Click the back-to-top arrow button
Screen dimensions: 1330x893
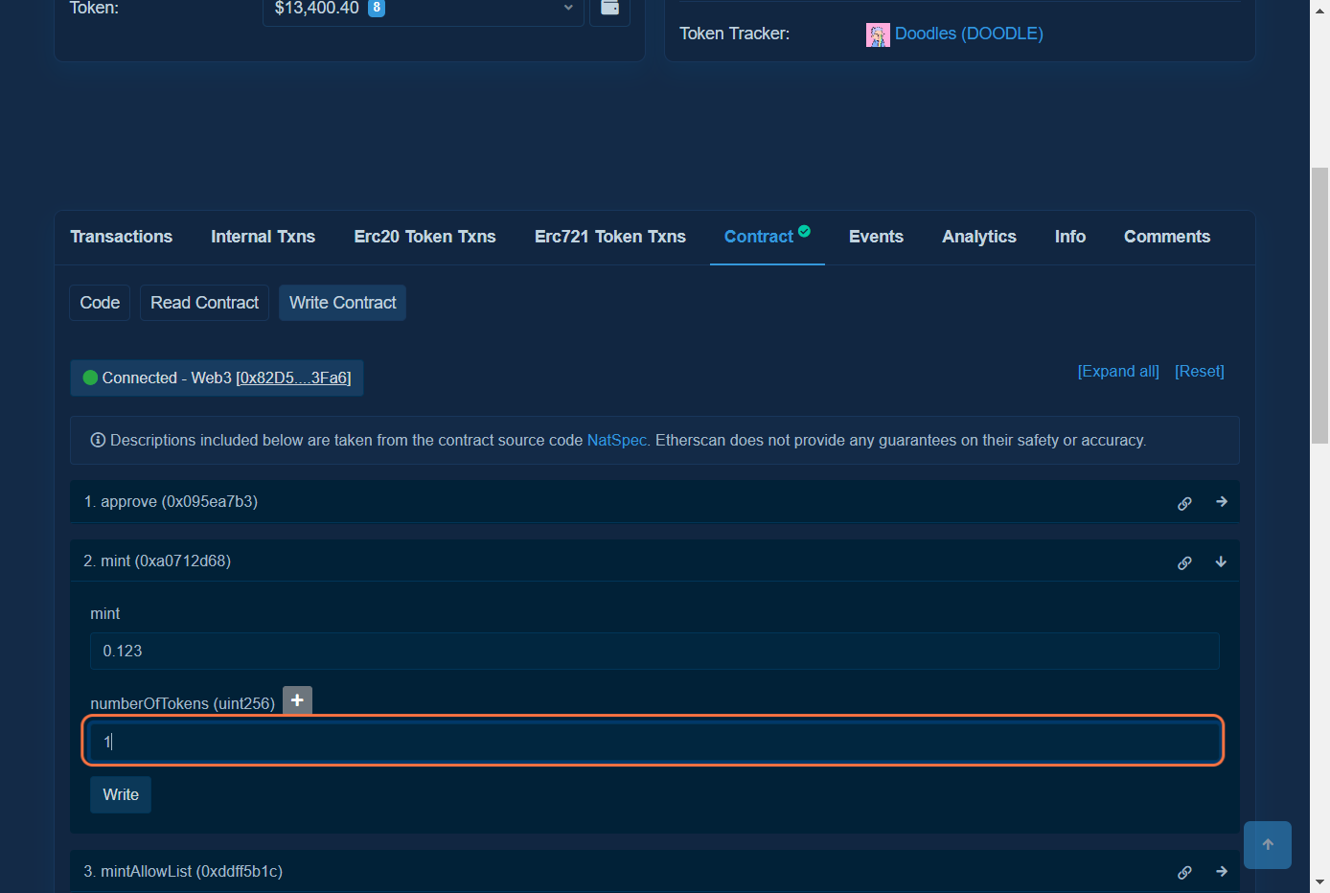tap(1268, 845)
